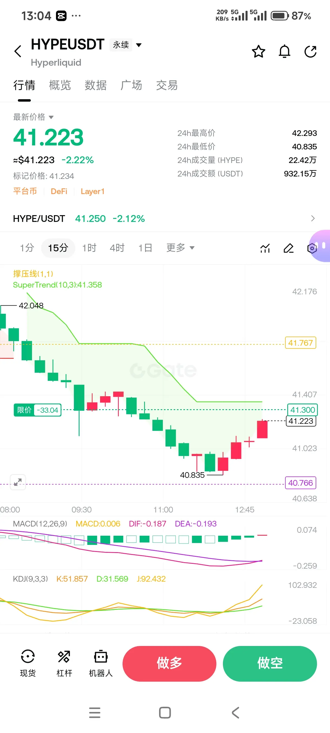Switch to 行情 tab
The width and height of the screenshot is (330, 733).
coord(24,85)
